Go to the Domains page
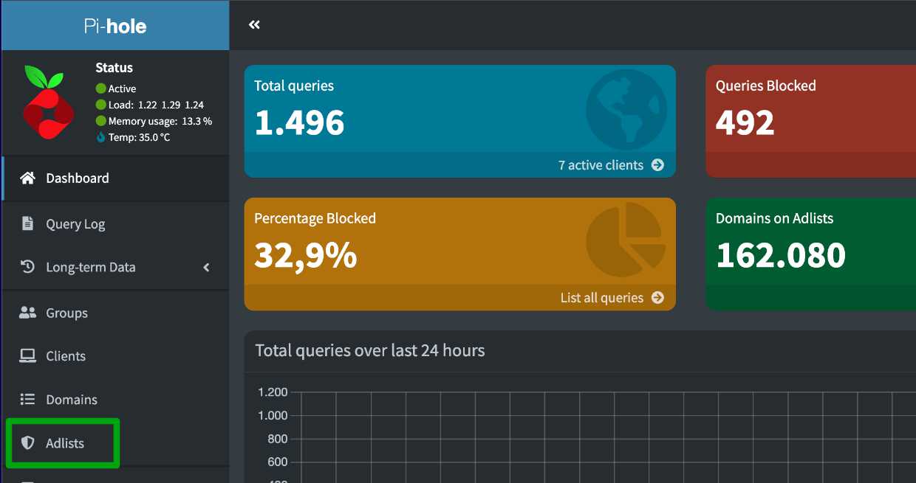Viewport: 916px width, 483px height. 115,399
